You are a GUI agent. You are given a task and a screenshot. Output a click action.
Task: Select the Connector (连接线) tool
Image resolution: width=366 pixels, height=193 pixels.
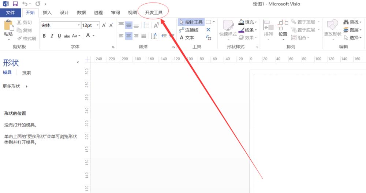(188, 30)
